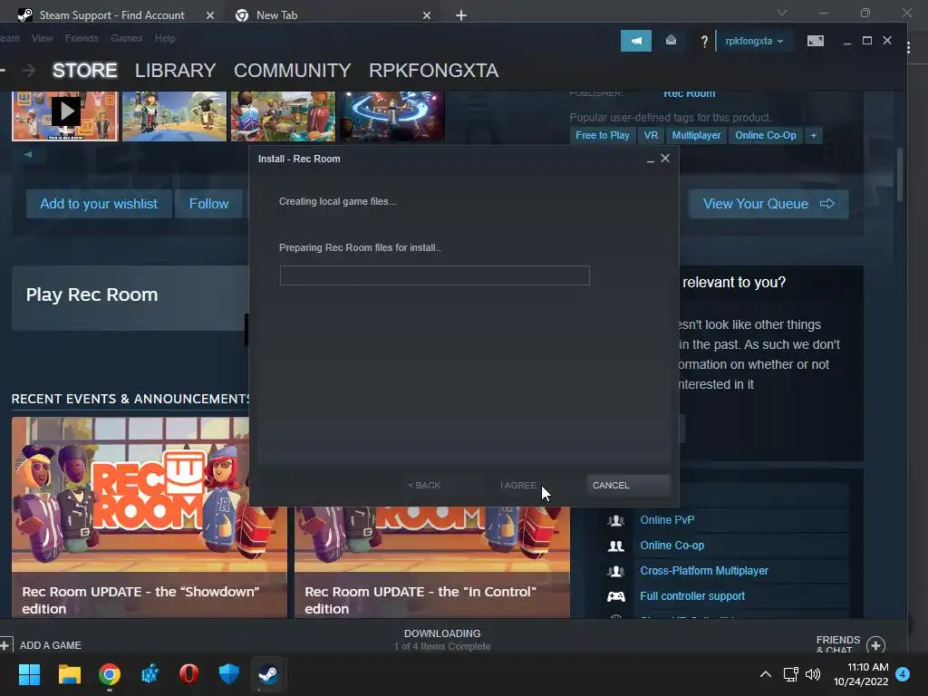
Task: Open the View menu in Steam
Action: click(42, 38)
